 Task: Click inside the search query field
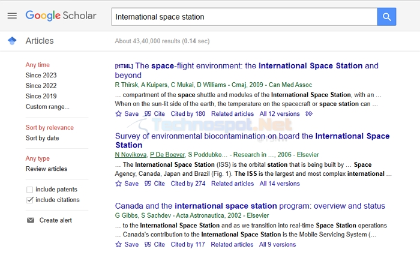point(244,17)
